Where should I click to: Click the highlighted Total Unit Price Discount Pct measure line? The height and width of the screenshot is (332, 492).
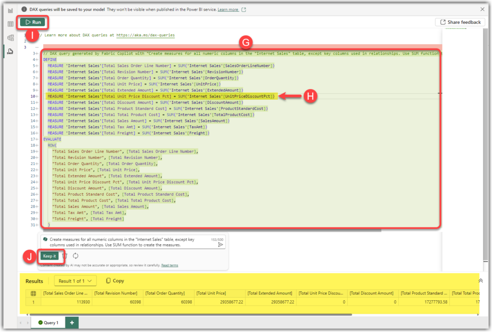pyautogui.click(x=161, y=96)
